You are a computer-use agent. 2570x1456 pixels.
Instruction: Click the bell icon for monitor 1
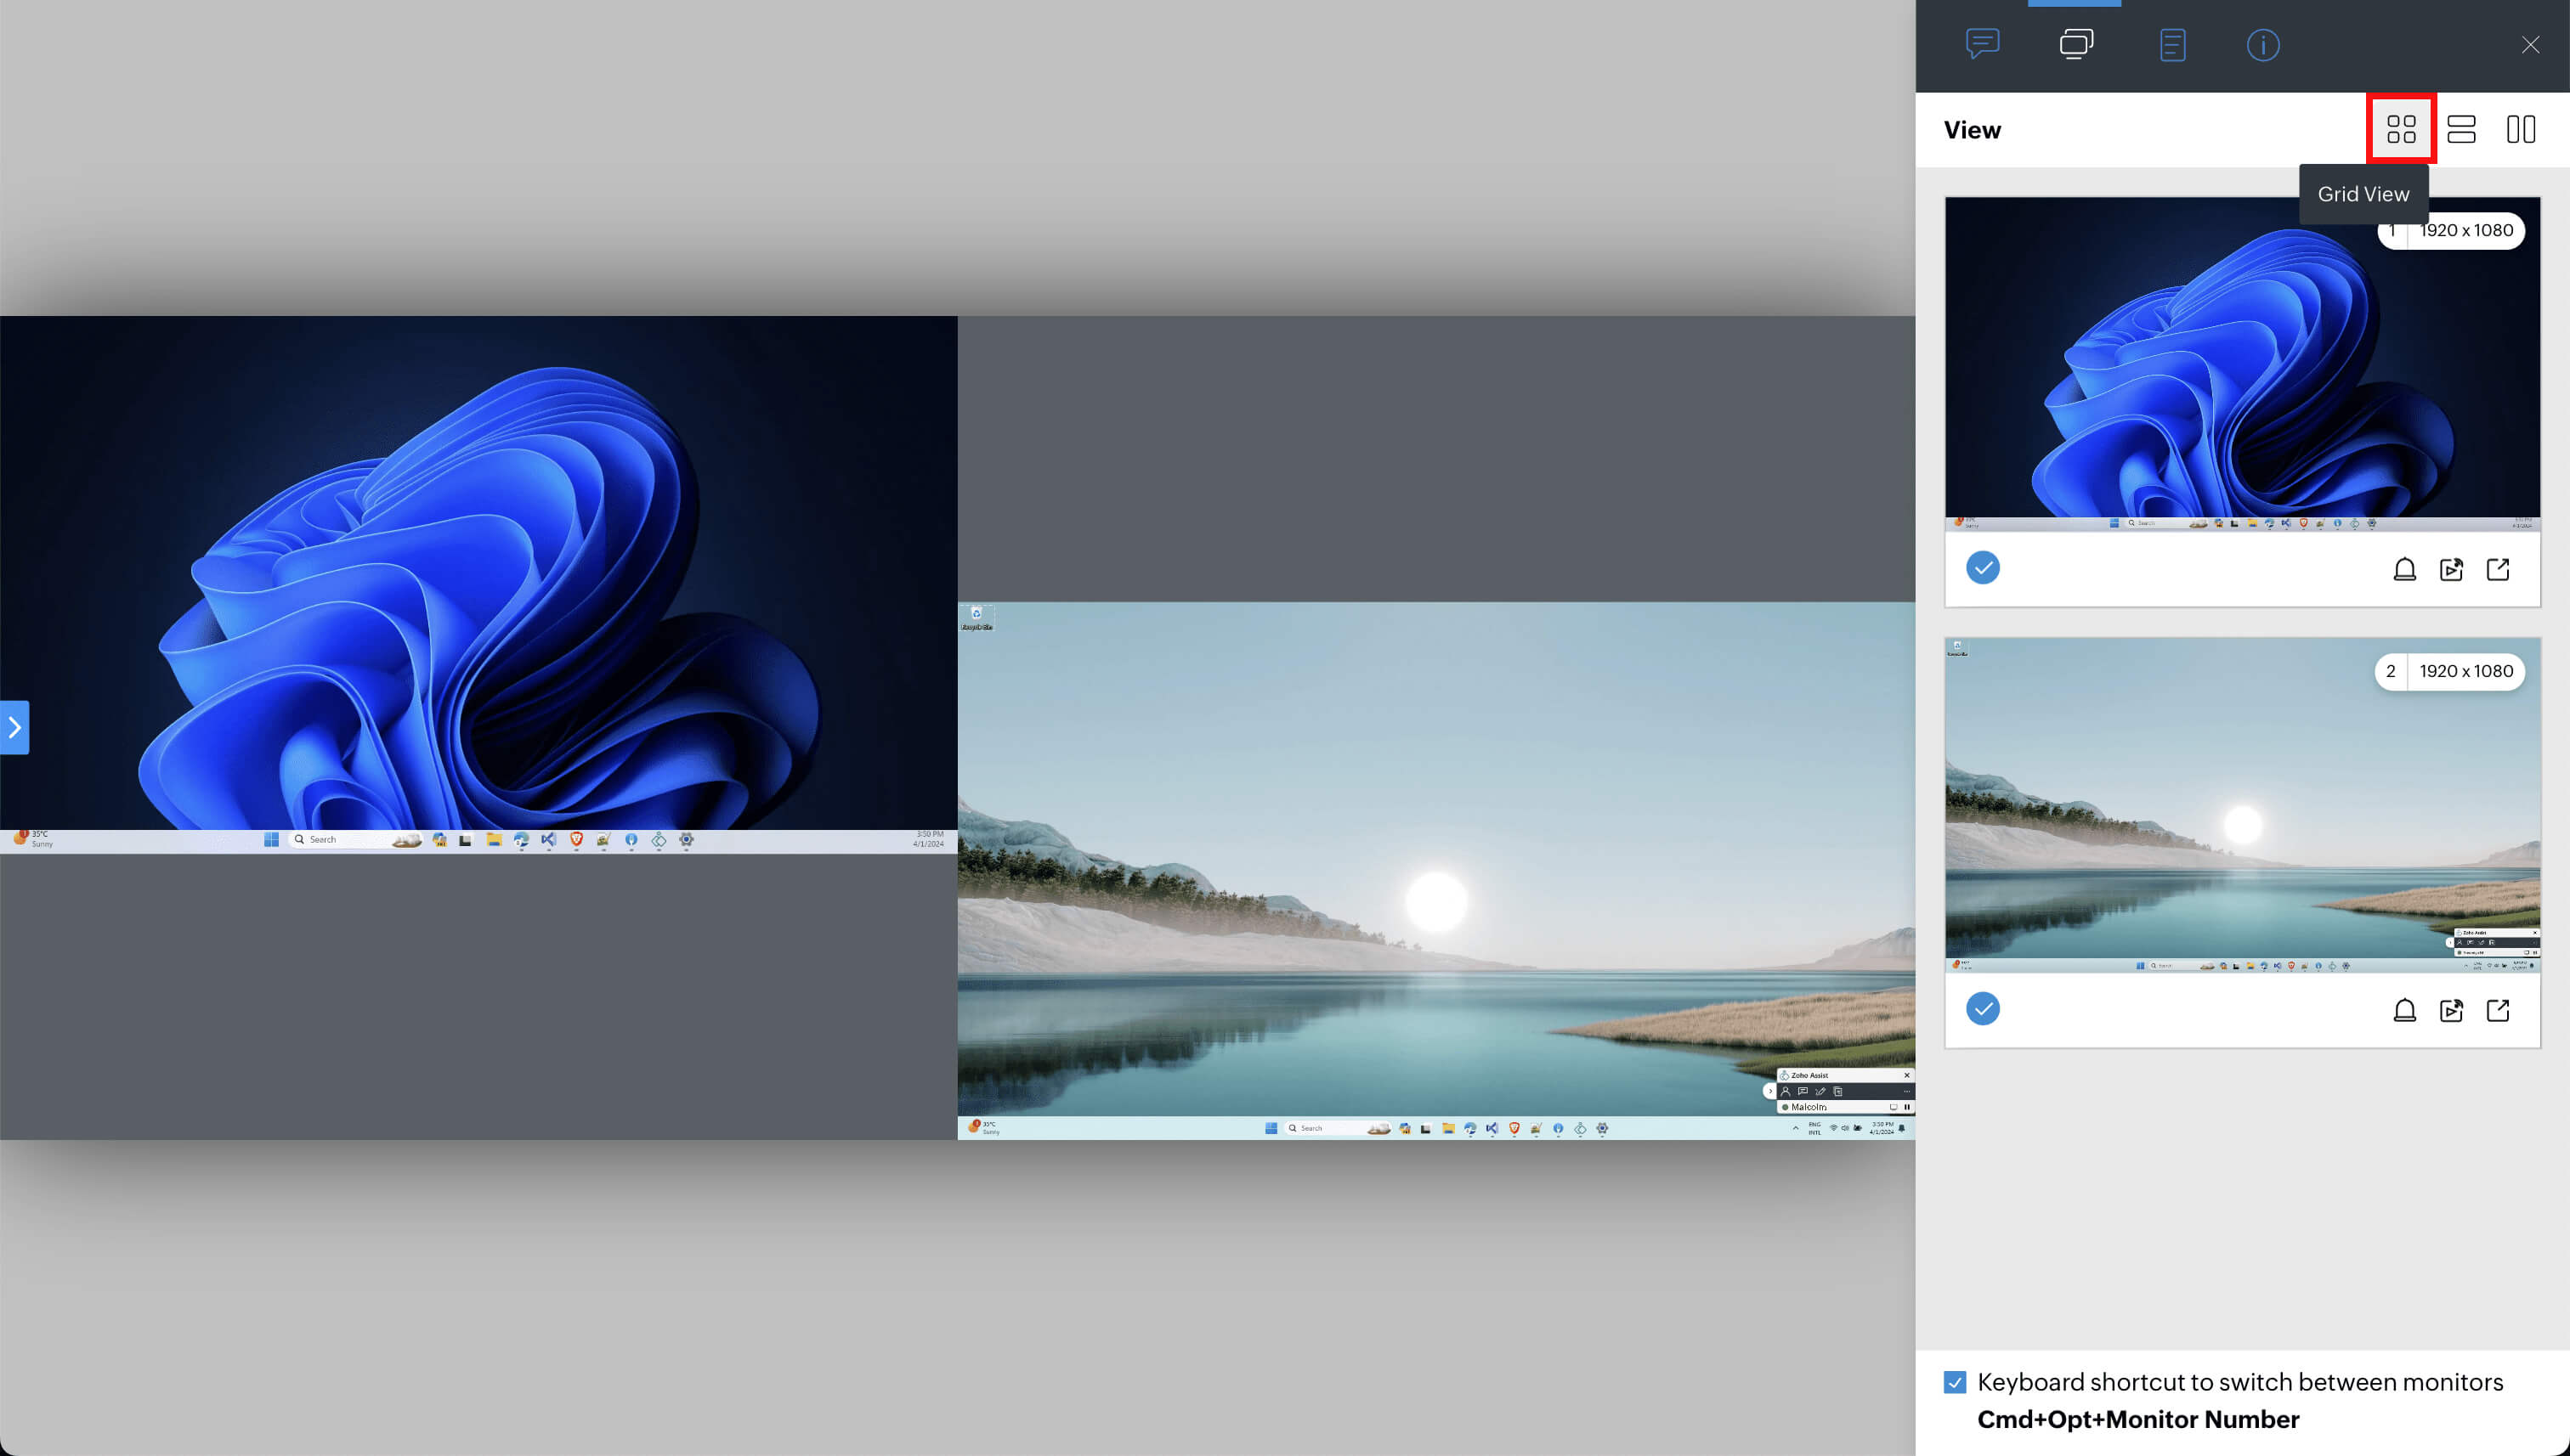click(2405, 569)
